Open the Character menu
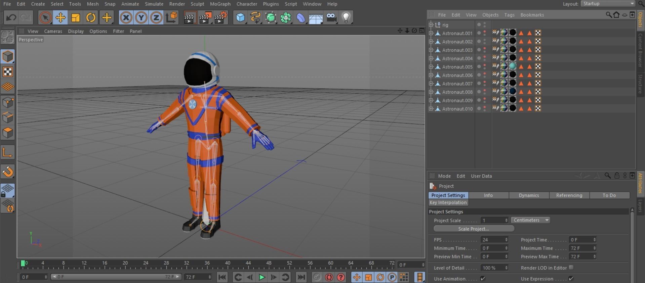645x283 pixels. 247,4
